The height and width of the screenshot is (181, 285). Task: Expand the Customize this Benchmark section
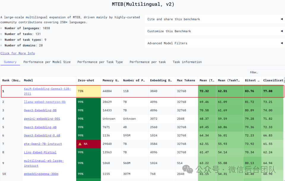click(215, 31)
